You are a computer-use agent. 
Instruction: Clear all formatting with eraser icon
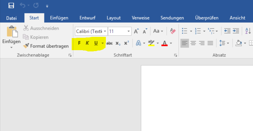[x=173, y=31]
